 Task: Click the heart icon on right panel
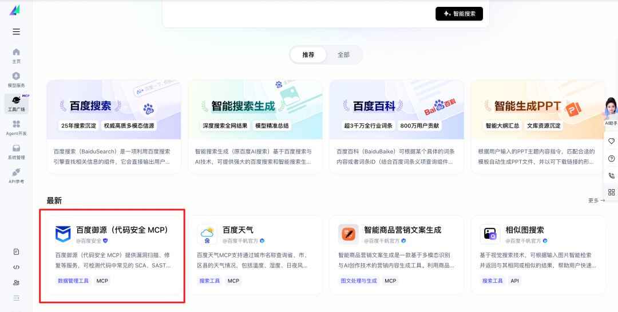coord(611,141)
